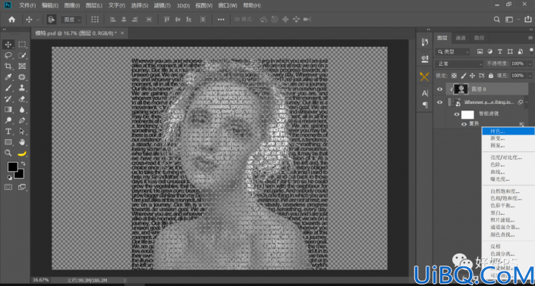
Task: Select the Eyedropper tool
Action: point(8,77)
